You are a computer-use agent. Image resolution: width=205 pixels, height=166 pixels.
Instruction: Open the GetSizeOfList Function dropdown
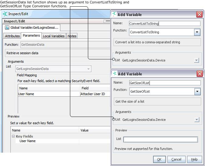197,91
